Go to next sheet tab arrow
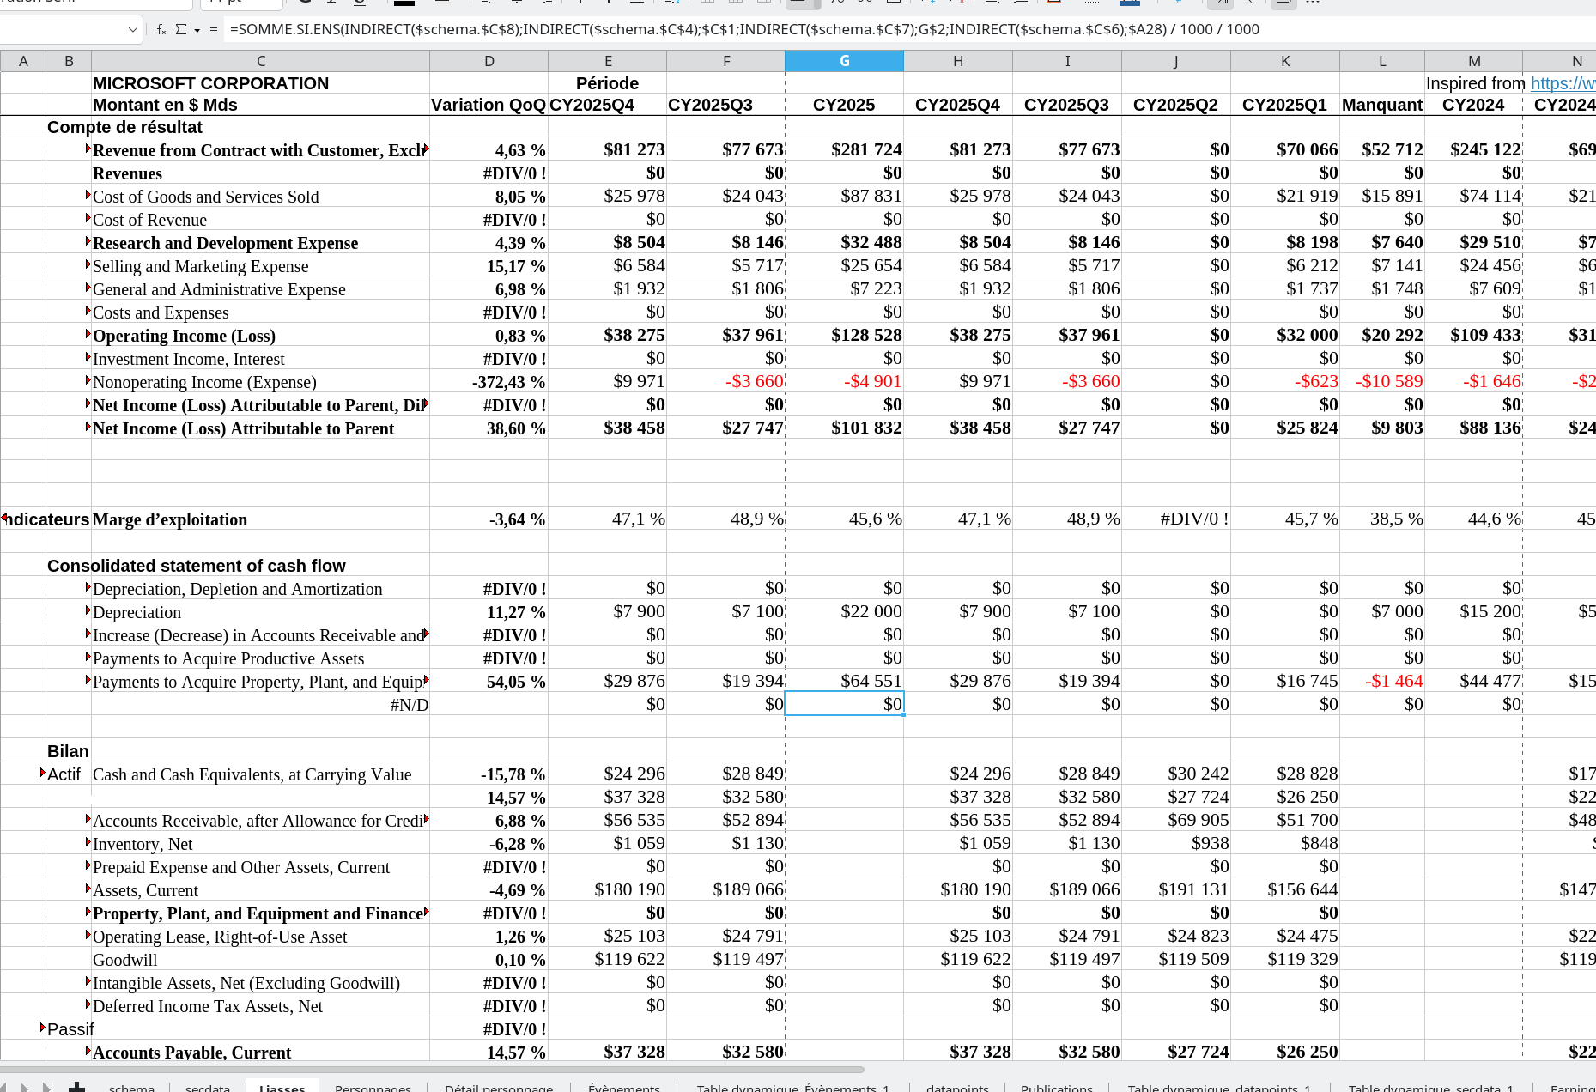 [25, 1087]
